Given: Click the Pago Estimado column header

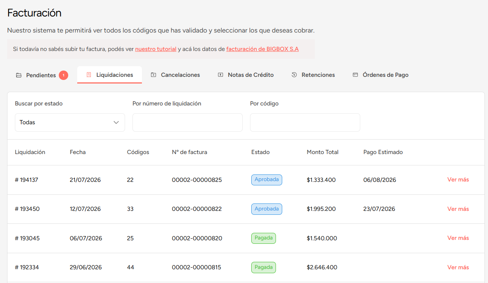Looking at the screenshot, I should click(x=383, y=152).
